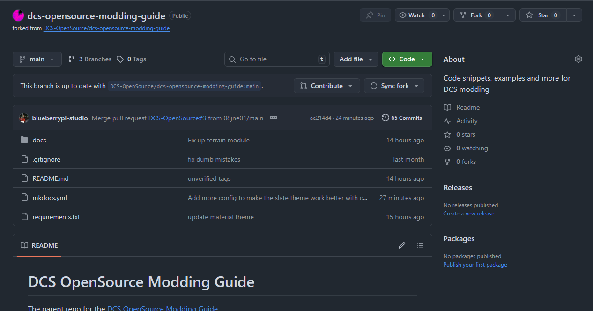
Task: View 0 Tags
Action: (x=132, y=59)
